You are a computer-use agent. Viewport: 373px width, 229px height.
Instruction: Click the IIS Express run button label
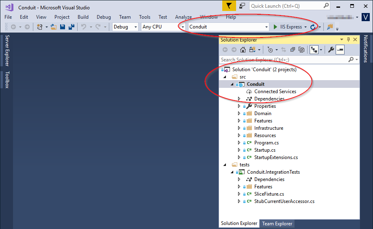(x=291, y=27)
